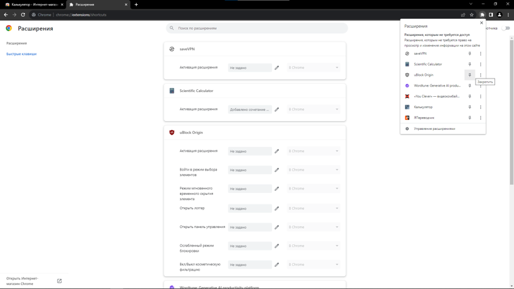Pin Калькулятор extension in the popup
Screen dimensions: 514x289
tap(469, 107)
